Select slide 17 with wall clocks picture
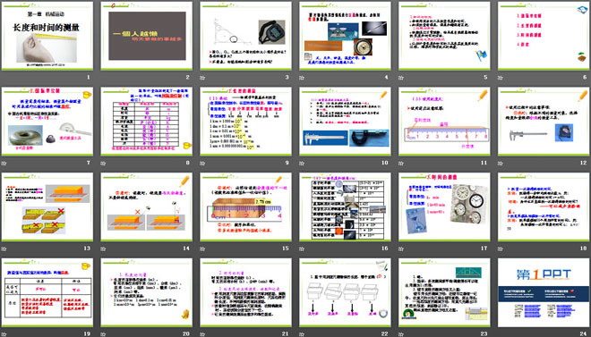This screenshot has height=337, width=591. tap(444, 206)
